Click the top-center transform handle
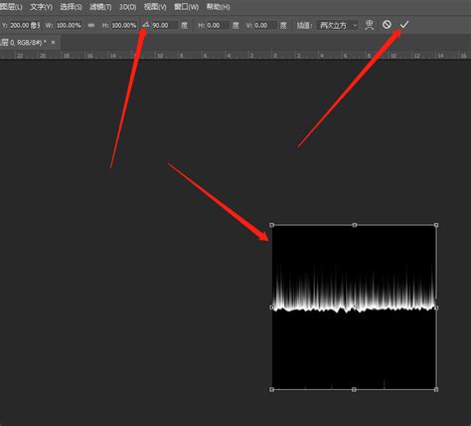Viewport: 471px width, 426px height. coord(355,225)
